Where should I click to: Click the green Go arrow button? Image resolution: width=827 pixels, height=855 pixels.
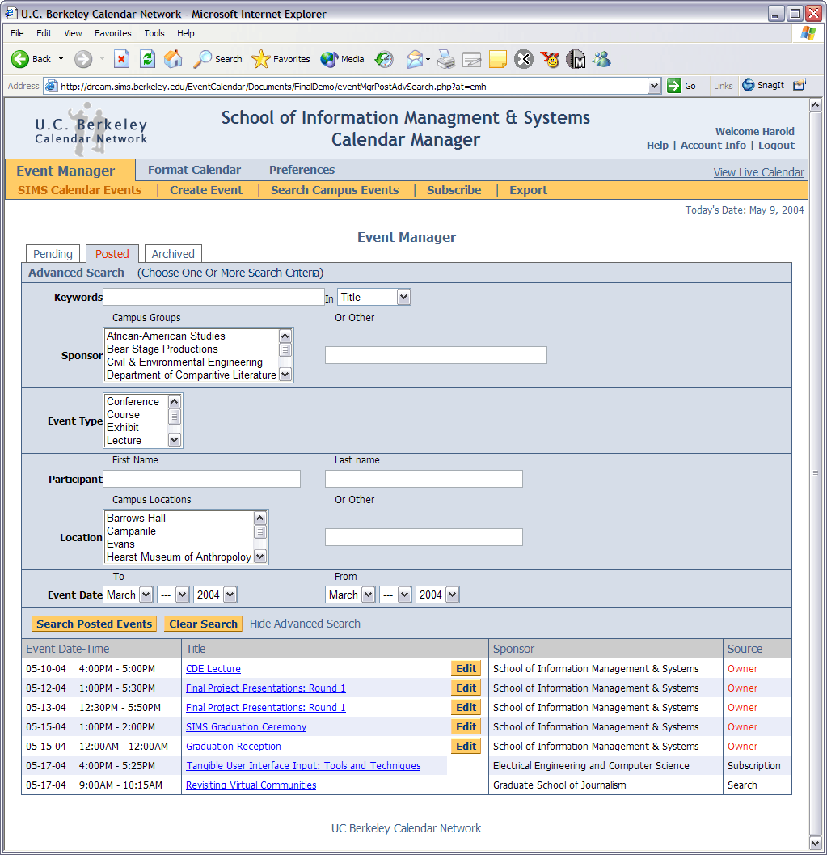(674, 86)
